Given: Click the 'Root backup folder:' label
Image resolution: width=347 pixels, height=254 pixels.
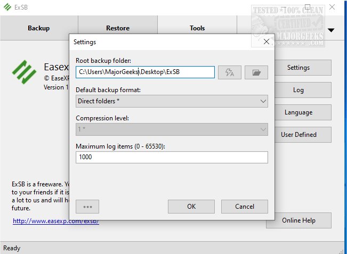Looking at the screenshot, I should (103, 61).
